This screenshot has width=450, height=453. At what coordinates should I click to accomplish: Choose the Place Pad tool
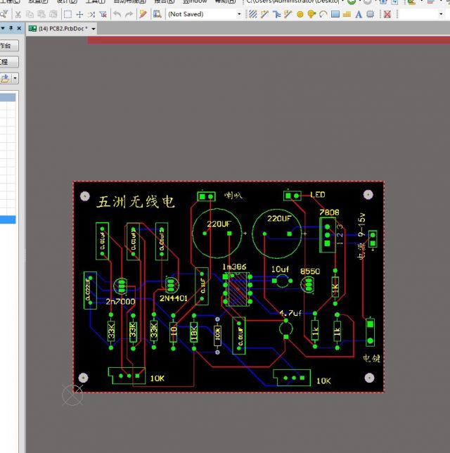pyautogui.click(x=300, y=14)
